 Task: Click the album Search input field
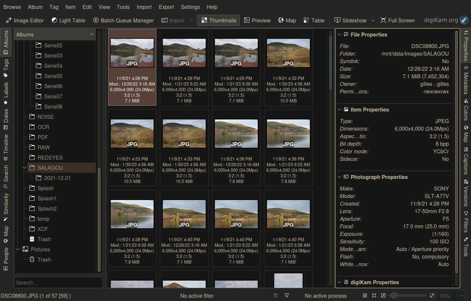(58, 283)
